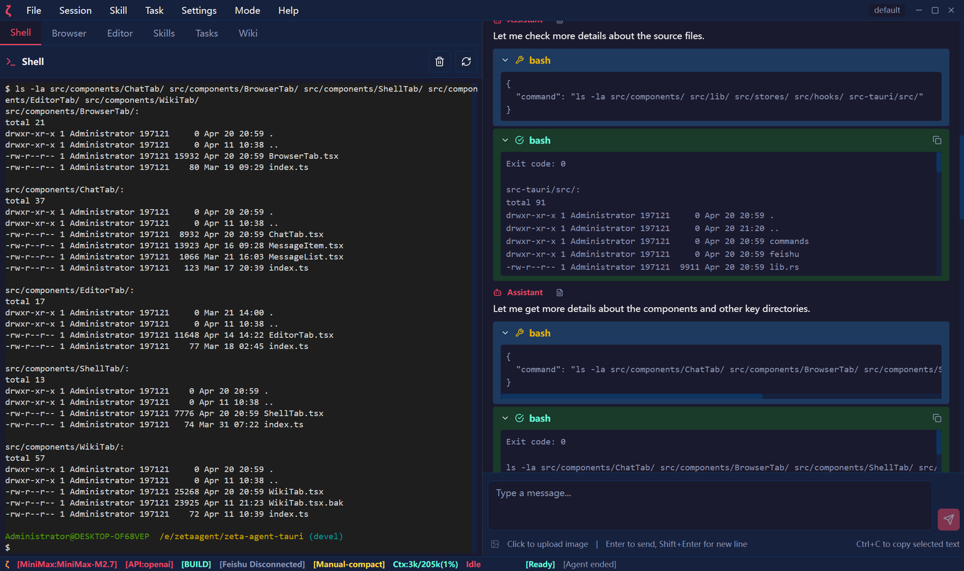This screenshot has height=571, width=964.
Task: Click the default profile button
Action: (x=886, y=10)
